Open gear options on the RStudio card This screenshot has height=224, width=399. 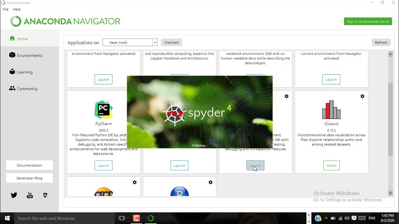pyautogui.click(x=210, y=182)
